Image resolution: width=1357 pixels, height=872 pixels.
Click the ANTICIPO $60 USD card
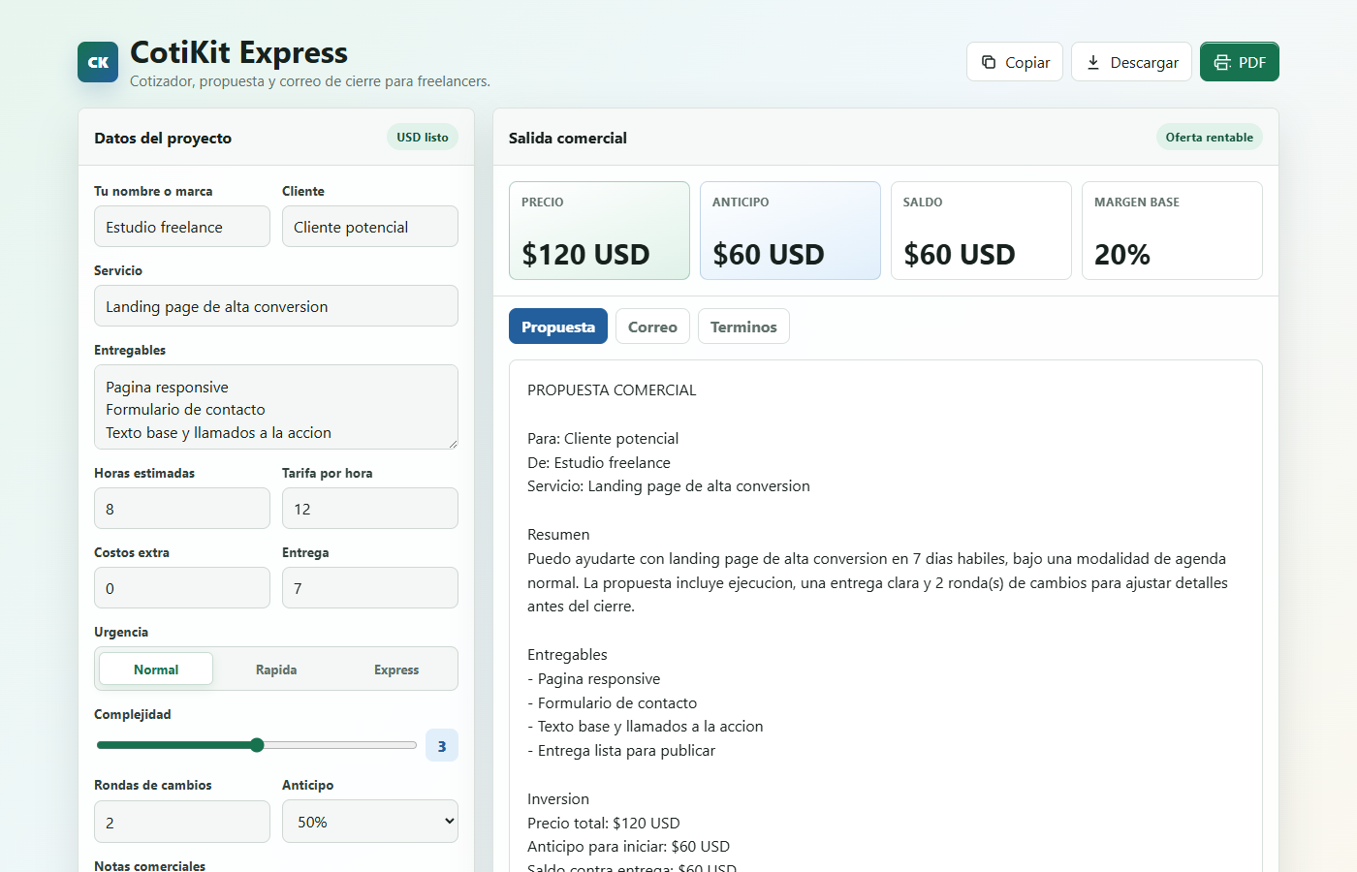pos(790,231)
